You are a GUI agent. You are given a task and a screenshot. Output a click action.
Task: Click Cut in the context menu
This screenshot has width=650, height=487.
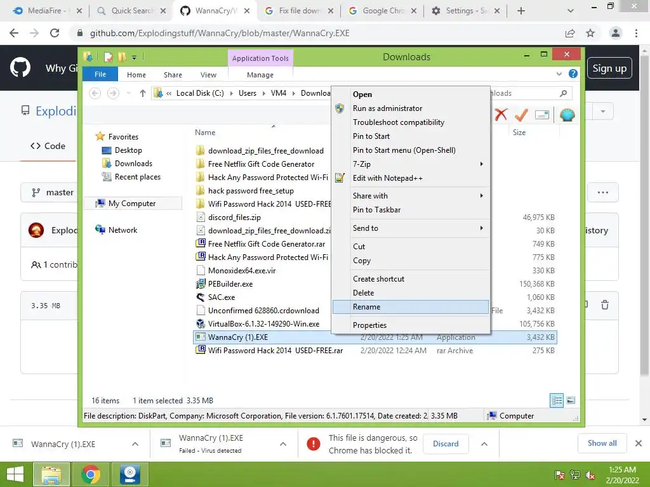point(411,247)
